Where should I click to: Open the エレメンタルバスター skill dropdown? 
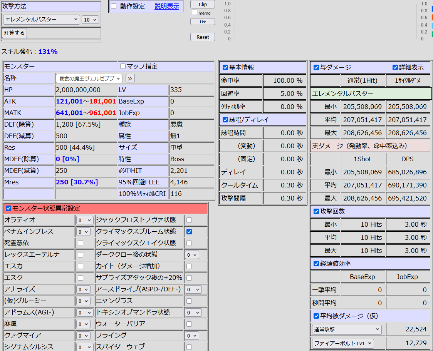[41, 19]
